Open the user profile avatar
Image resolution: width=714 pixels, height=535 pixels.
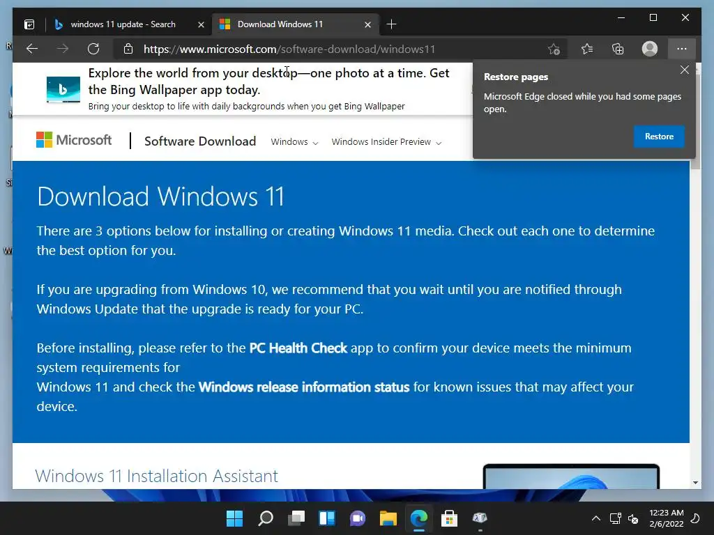pyautogui.click(x=650, y=49)
